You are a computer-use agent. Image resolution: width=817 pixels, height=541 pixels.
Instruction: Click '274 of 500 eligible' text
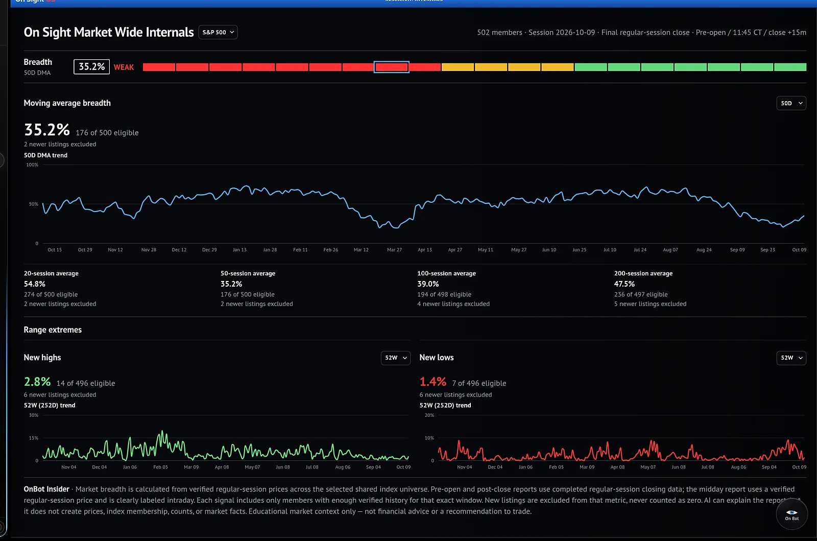point(51,294)
